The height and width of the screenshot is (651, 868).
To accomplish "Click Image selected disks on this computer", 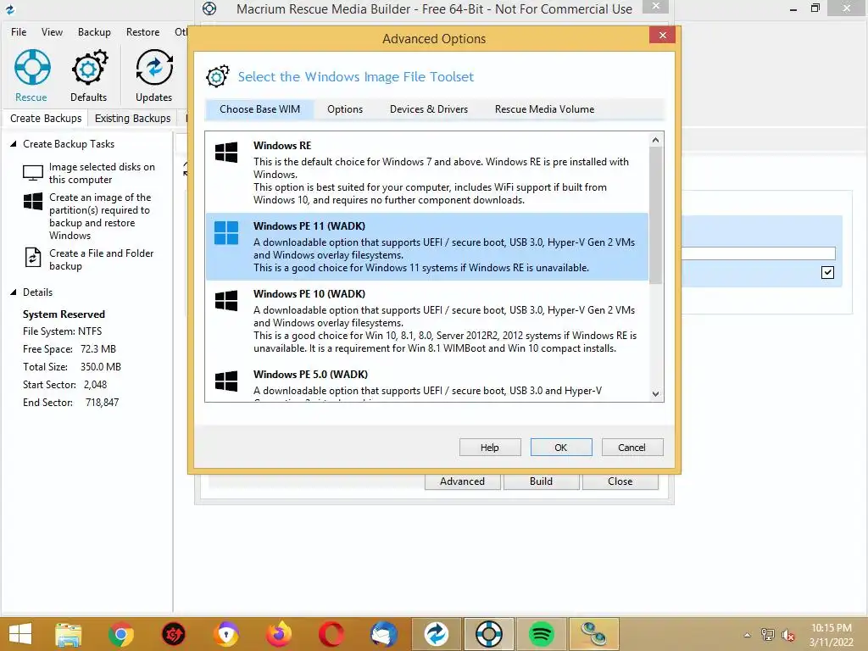I will click(x=102, y=173).
